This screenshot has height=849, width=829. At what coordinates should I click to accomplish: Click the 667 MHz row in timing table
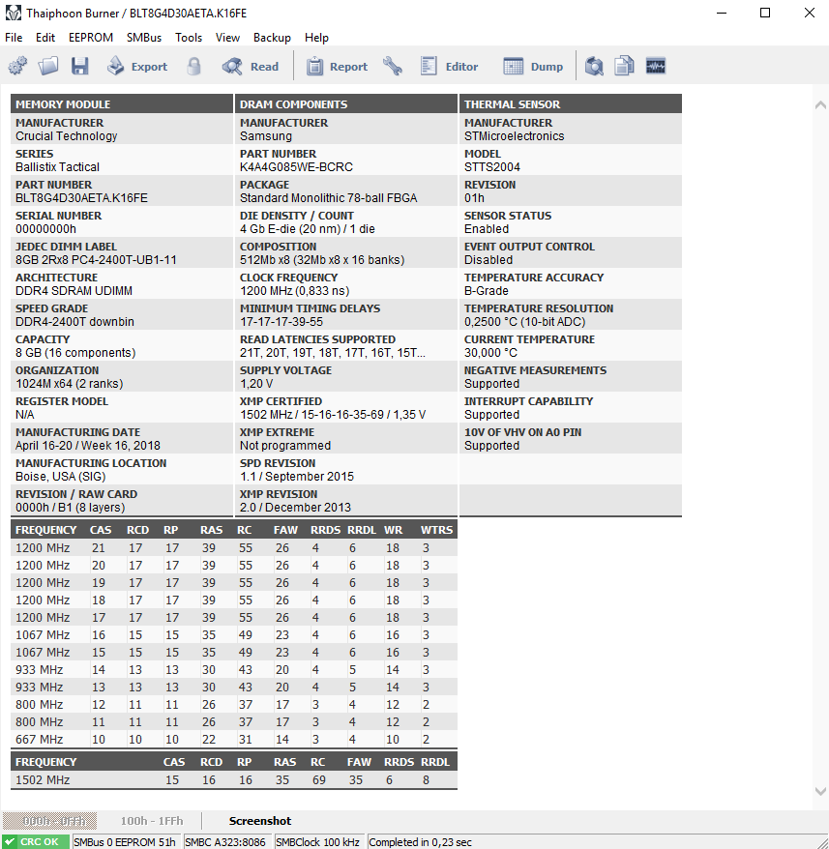pos(234,739)
